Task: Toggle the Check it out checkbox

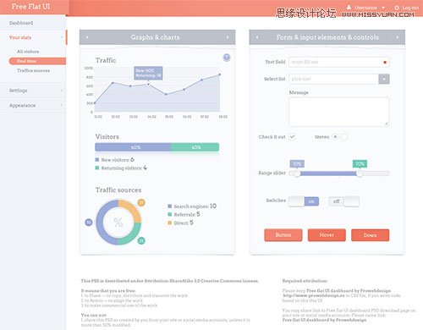Action: (292, 137)
